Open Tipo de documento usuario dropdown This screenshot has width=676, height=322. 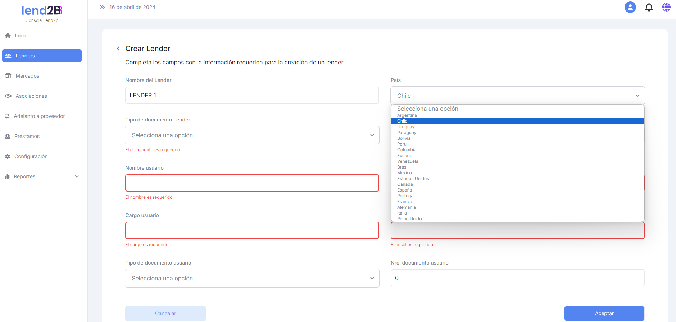(252, 278)
